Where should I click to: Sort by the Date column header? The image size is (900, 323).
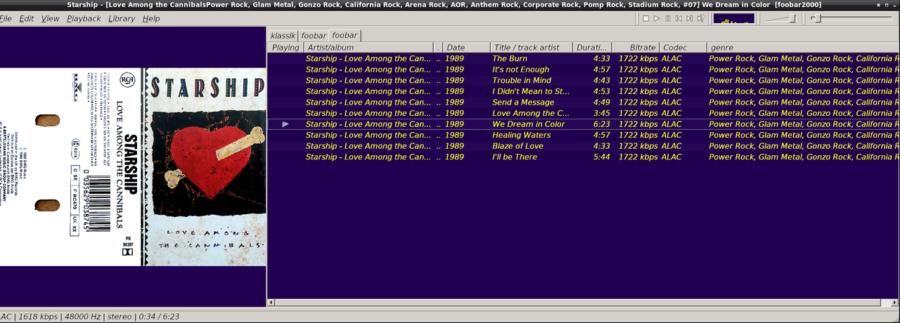(x=466, y=48)
